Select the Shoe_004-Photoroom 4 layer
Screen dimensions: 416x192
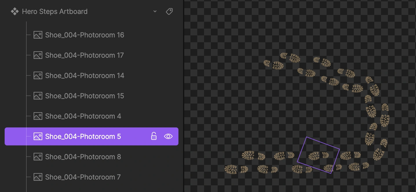(x=83, y=116)
